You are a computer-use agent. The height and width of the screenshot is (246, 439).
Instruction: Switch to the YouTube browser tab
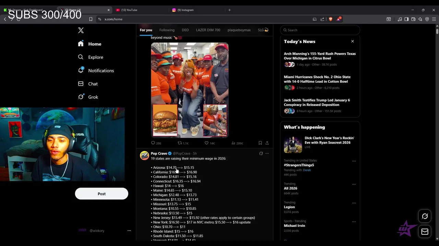coord(141,10)
